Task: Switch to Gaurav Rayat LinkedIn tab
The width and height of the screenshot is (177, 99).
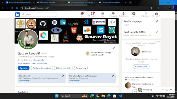Action: pyautogui.click(x=111, y=3)
